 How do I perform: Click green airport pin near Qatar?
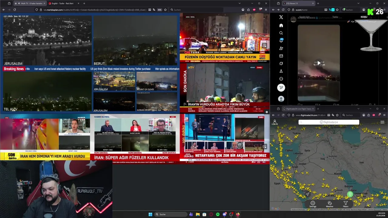click(x=350, y=194)
